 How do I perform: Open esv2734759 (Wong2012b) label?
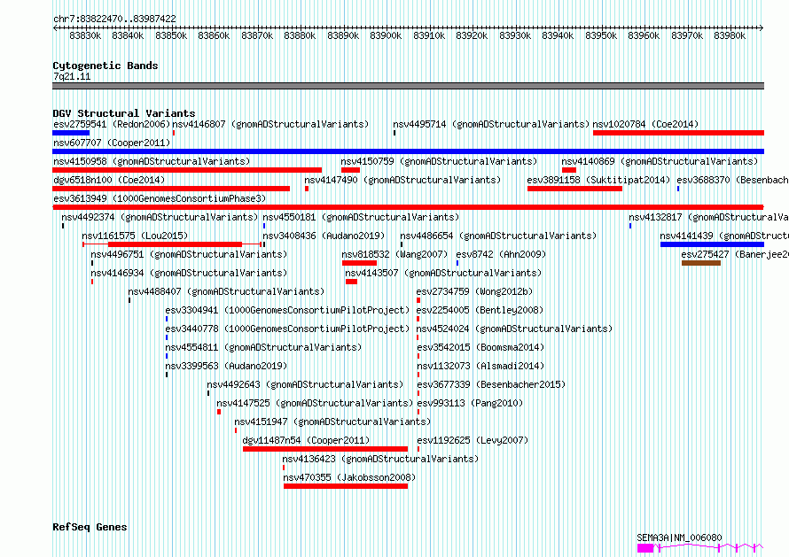(474, 291)
